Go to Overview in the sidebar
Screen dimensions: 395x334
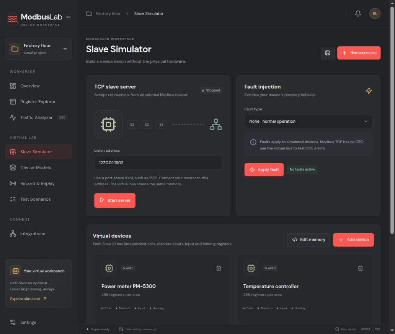38,86
